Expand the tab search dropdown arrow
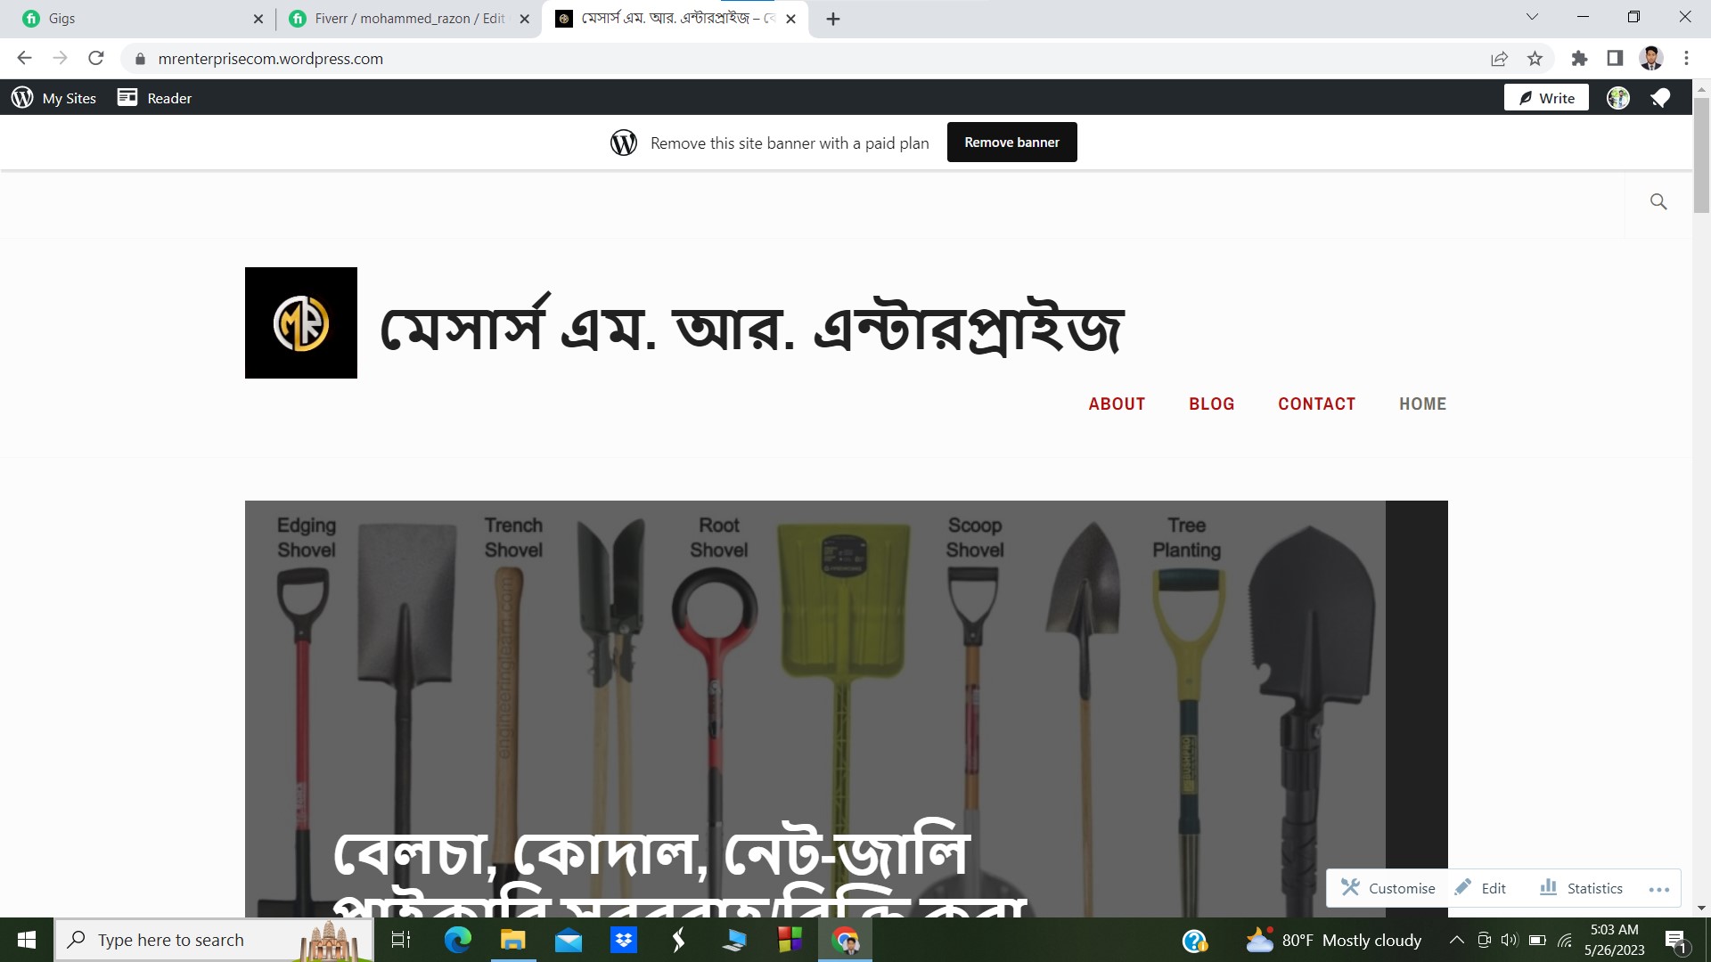The width and height of the screenshot is (1711, 962). tap(1532, 17)
